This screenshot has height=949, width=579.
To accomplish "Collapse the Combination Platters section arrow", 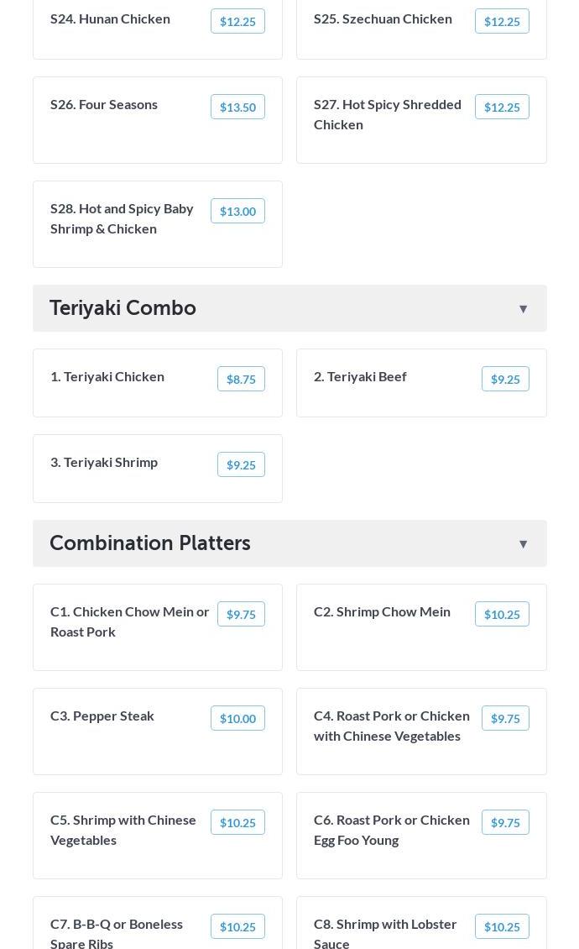I will 523,544.
